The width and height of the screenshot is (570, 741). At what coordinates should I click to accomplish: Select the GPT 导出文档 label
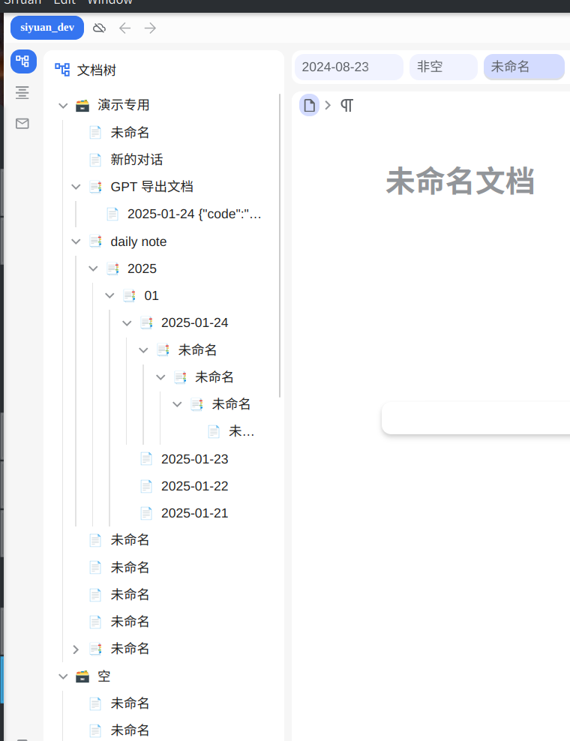pyautogui.click(x=151, y=187)
